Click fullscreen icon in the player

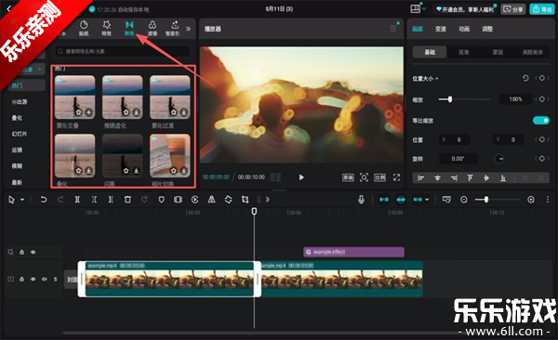(x=396, y=177)
